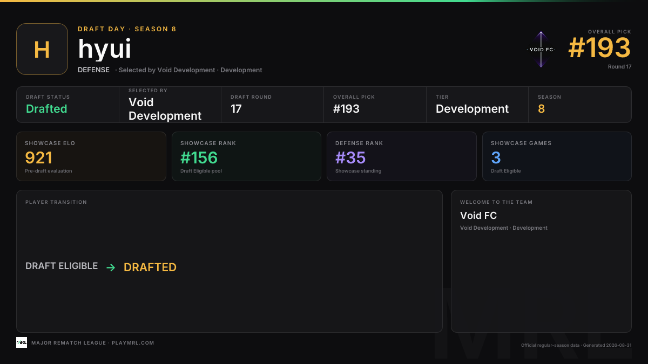Click the Void FC team logo
648x364 pixels.
pyautogui.click(x=541, y=49)
